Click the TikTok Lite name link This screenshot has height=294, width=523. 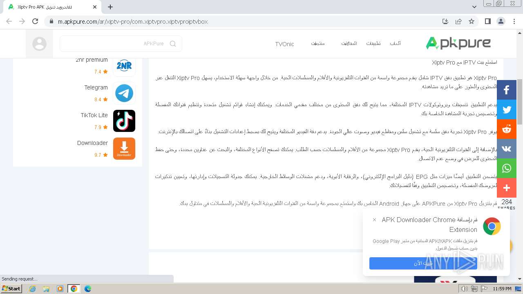(x=94, y=115)
